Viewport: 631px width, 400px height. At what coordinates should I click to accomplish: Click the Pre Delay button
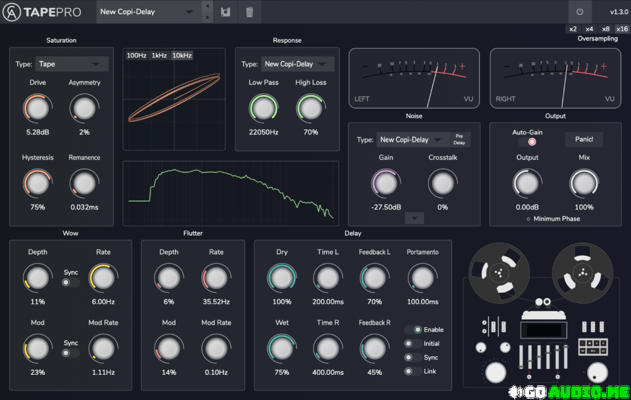(x=459, y=140)
